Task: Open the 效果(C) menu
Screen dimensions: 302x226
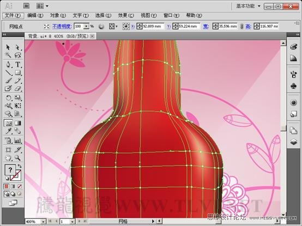Action: [x=126, y=15]
